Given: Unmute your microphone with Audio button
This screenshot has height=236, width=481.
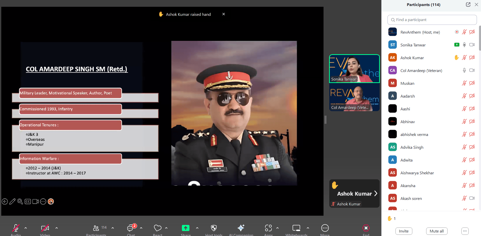Looking at the screenshot, I should coord(16,228).
